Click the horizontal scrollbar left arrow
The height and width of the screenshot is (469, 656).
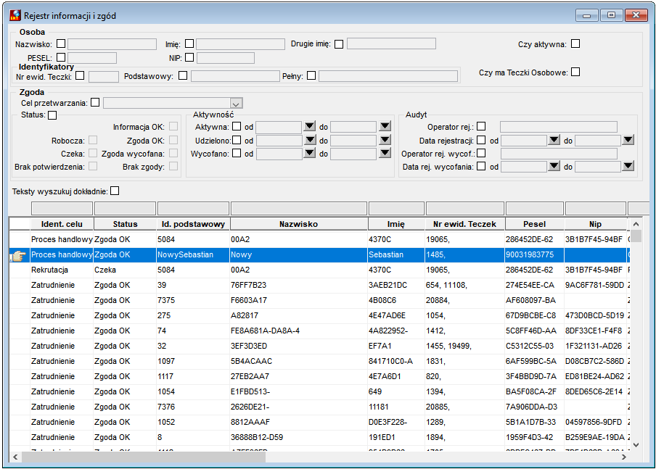point(15,457)
